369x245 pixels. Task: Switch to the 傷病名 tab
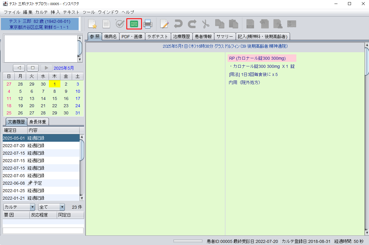click(110, 37)
